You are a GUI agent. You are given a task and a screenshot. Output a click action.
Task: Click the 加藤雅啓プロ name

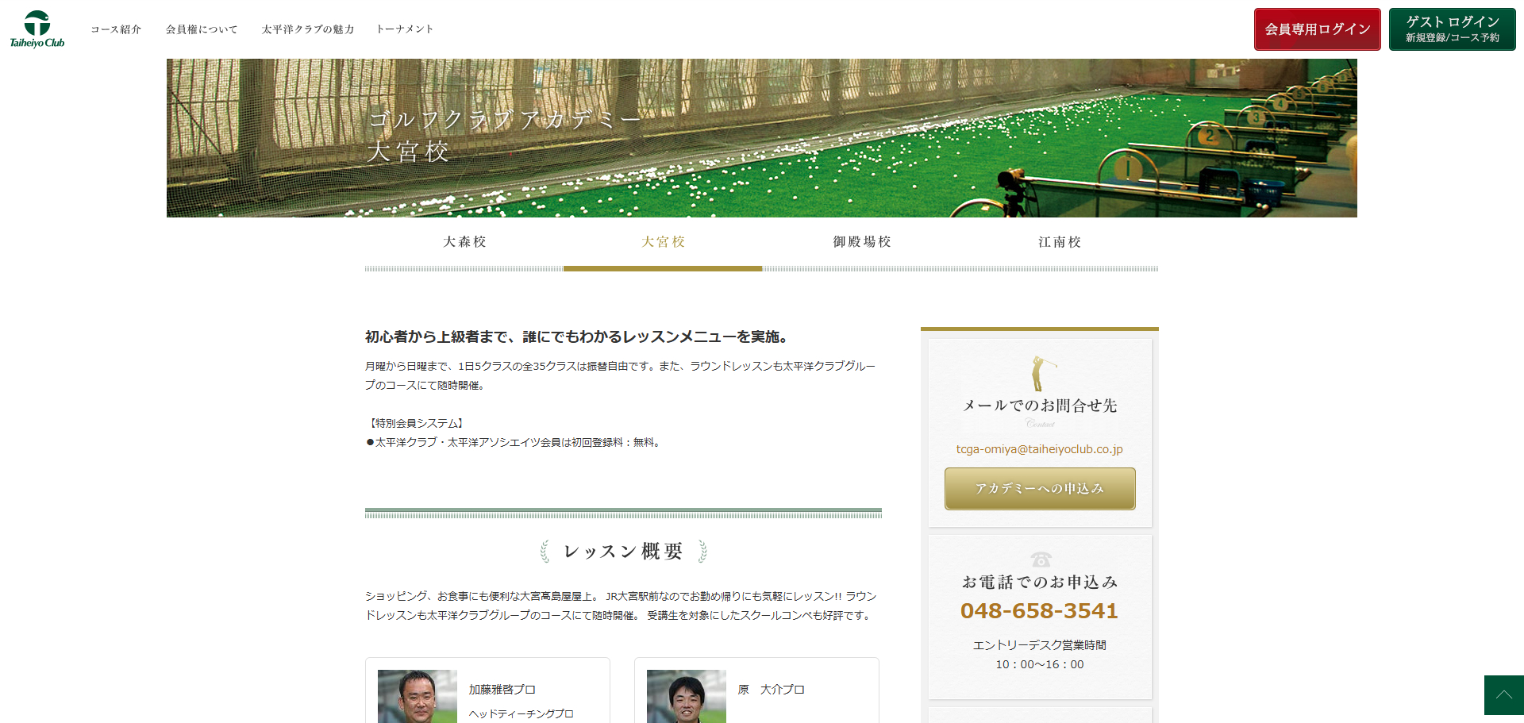[502, 690]
